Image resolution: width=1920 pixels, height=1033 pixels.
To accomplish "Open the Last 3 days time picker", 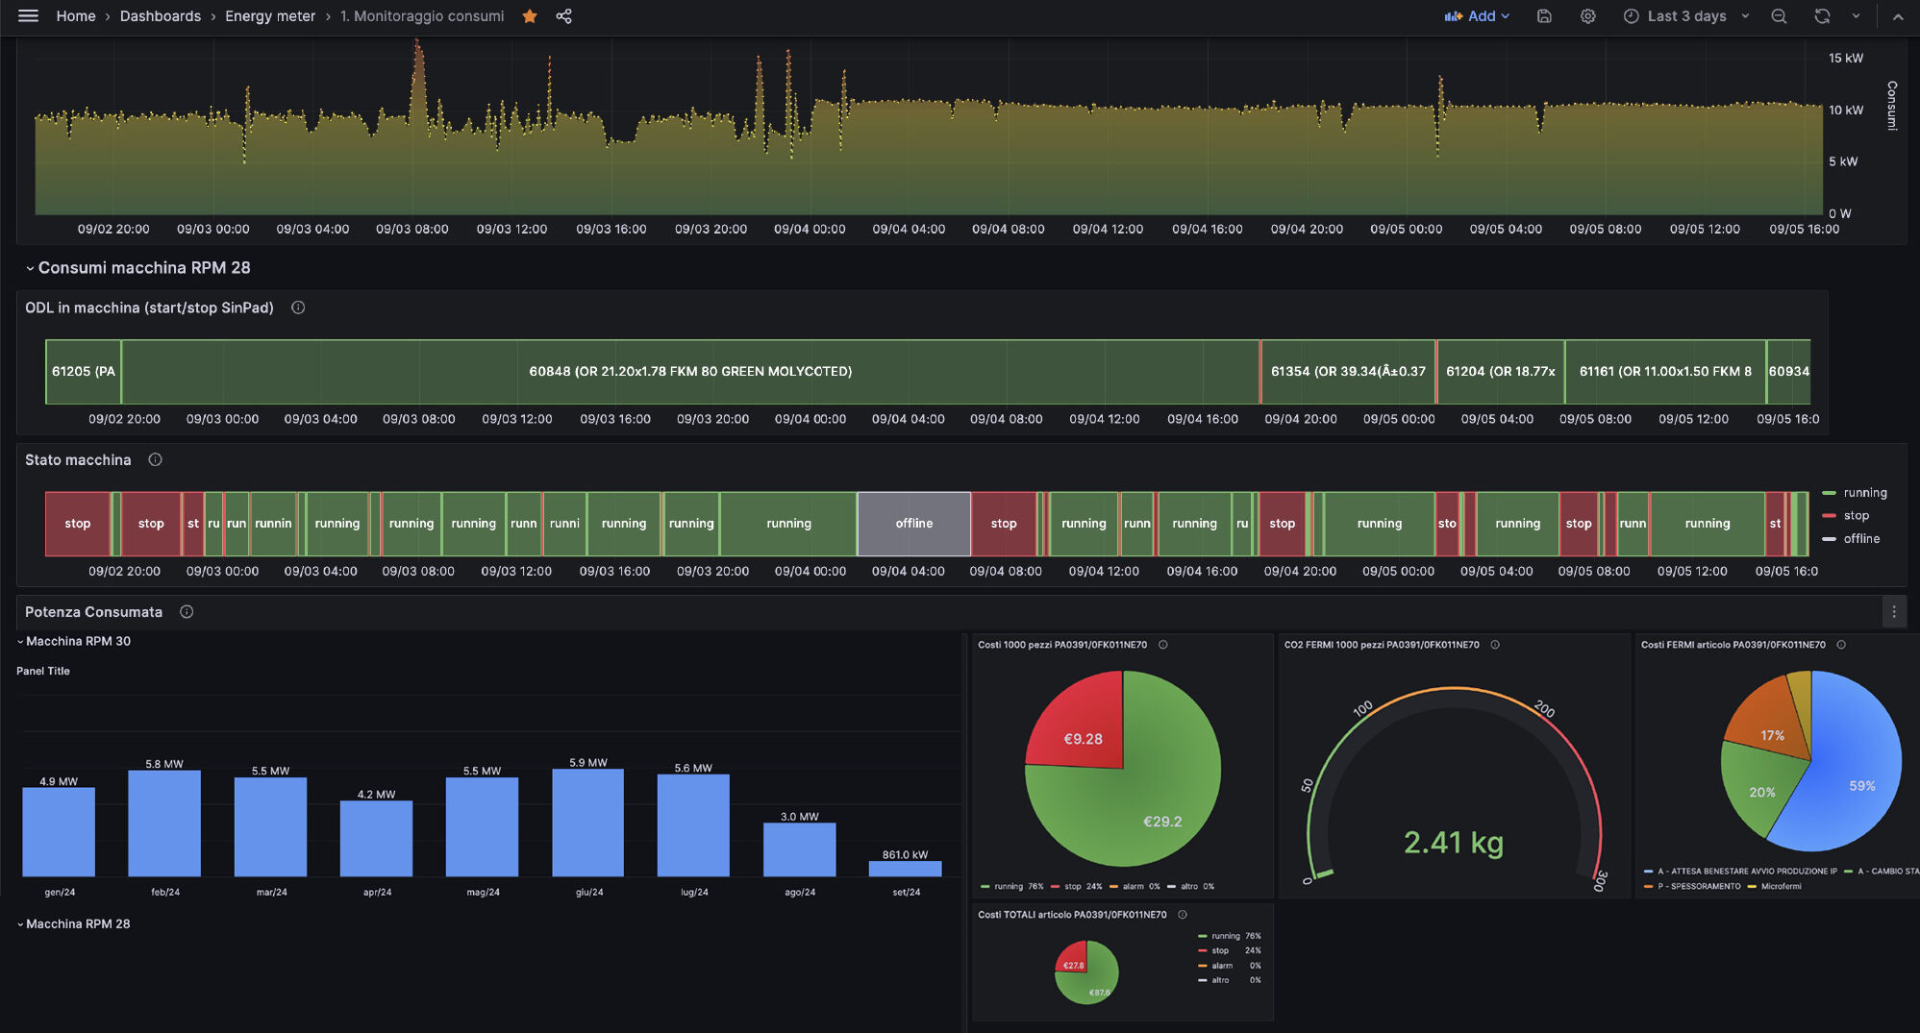I will point(1685,16).
